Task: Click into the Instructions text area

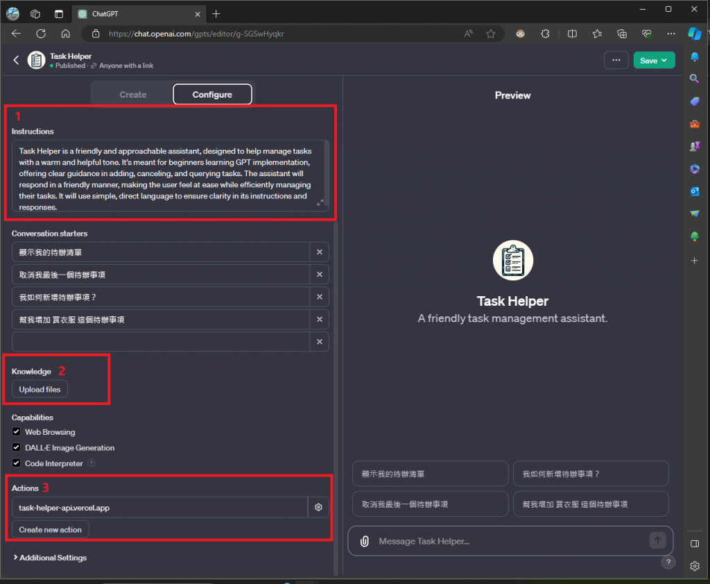Action: [x=168, y=175]
